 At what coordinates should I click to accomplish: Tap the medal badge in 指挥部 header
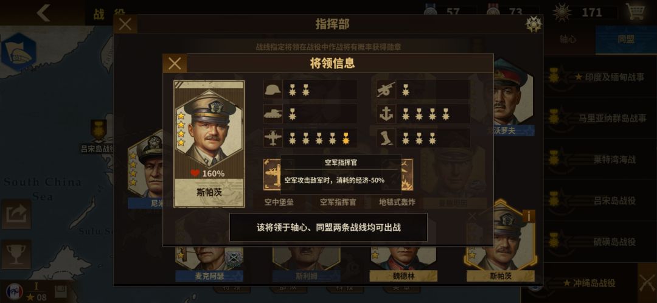pos(534,24)
